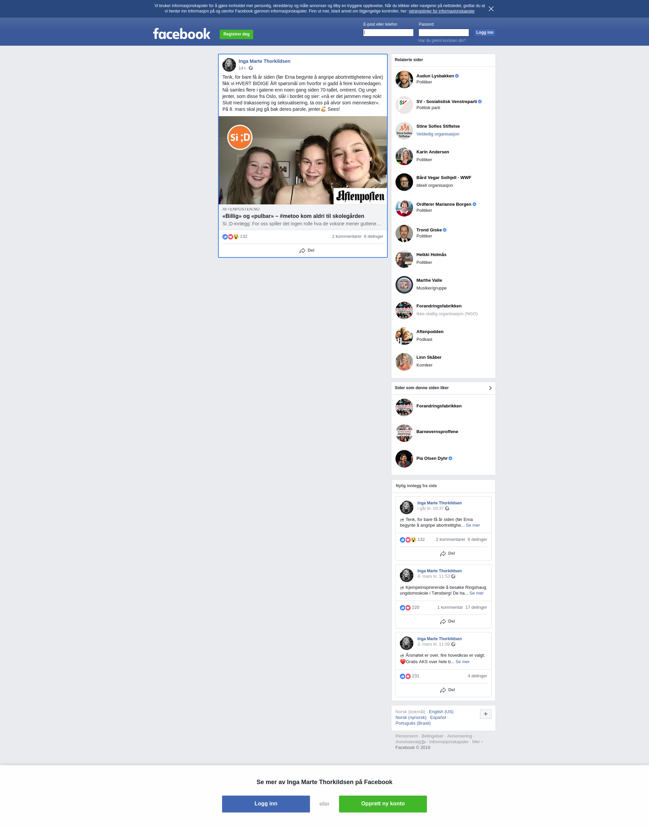Image resolution: width=649 pixels, height=826 pixels.
Task: Open Bård Vegar Solhjell - WWF avatar
Action: 404,182
